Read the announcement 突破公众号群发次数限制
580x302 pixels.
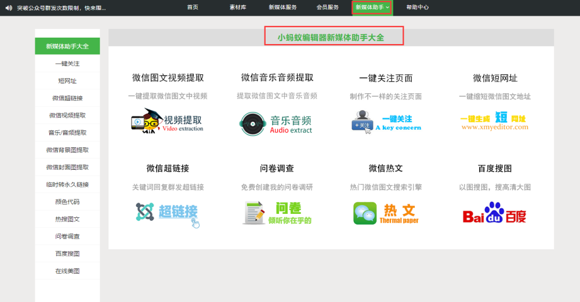point(61,8)
